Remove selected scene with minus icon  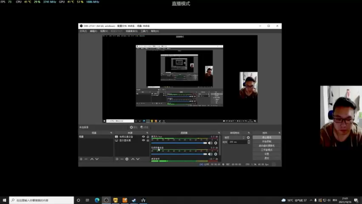point(86,159)
